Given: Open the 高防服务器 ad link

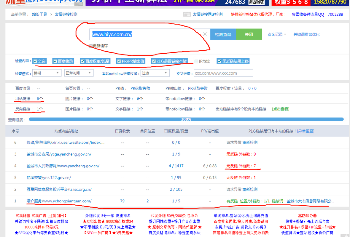Looking at the screenshot, I should [x=307, y=216].
